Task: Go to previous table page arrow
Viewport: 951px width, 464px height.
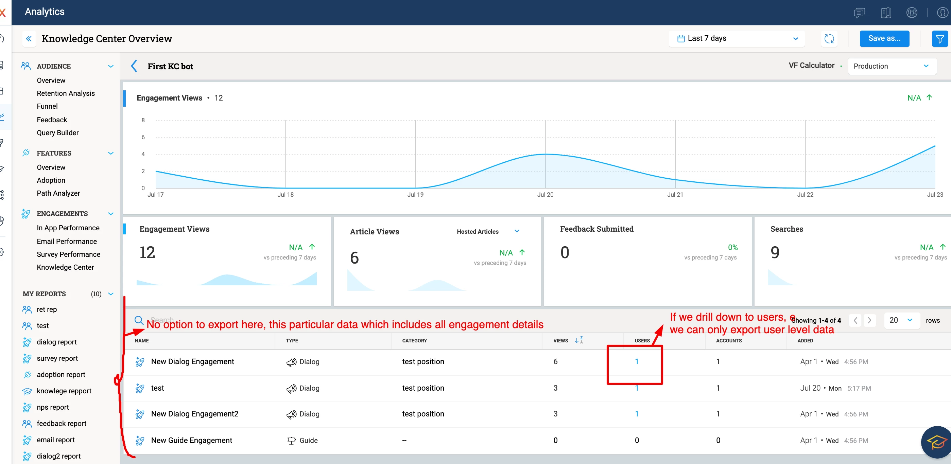Action: [x=855, y=320]
